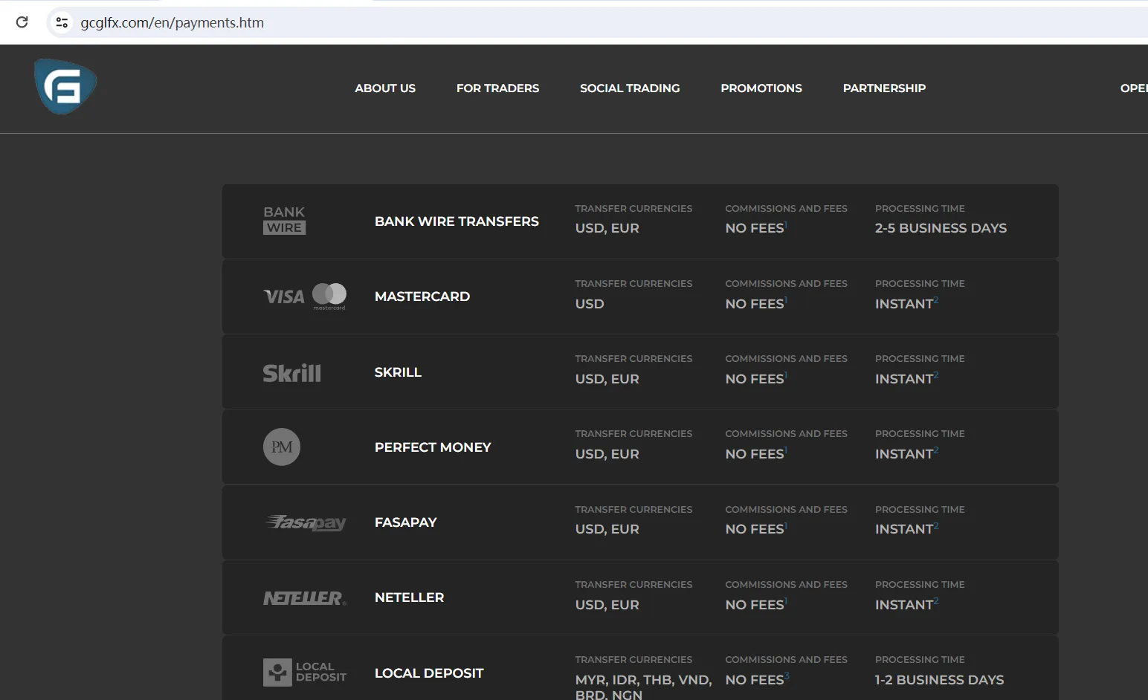Screen dimensions: 1148x700
Task: Click NO FEES in the Bank Wire row
Action: (755, 228)
